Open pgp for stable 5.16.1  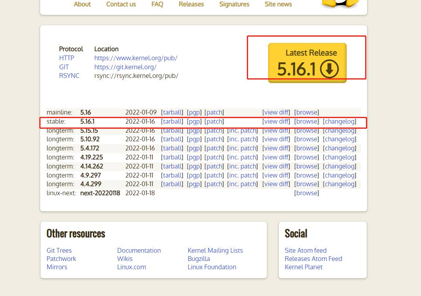click(194, 122)
